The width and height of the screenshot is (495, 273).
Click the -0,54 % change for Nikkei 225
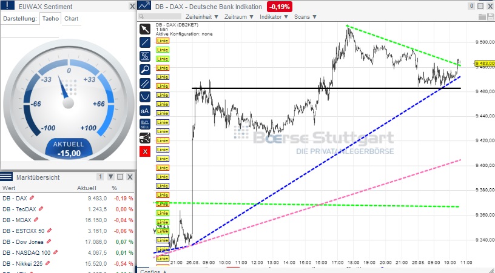click(x=123, y=263)
